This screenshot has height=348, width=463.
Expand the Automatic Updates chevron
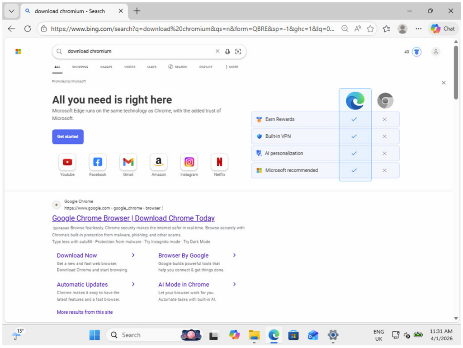pos(133,284)
